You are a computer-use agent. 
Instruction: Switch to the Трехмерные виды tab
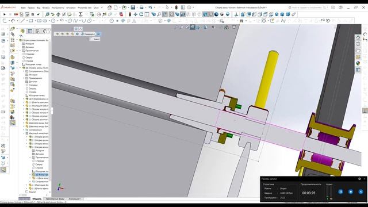click(x=55, y=199)
